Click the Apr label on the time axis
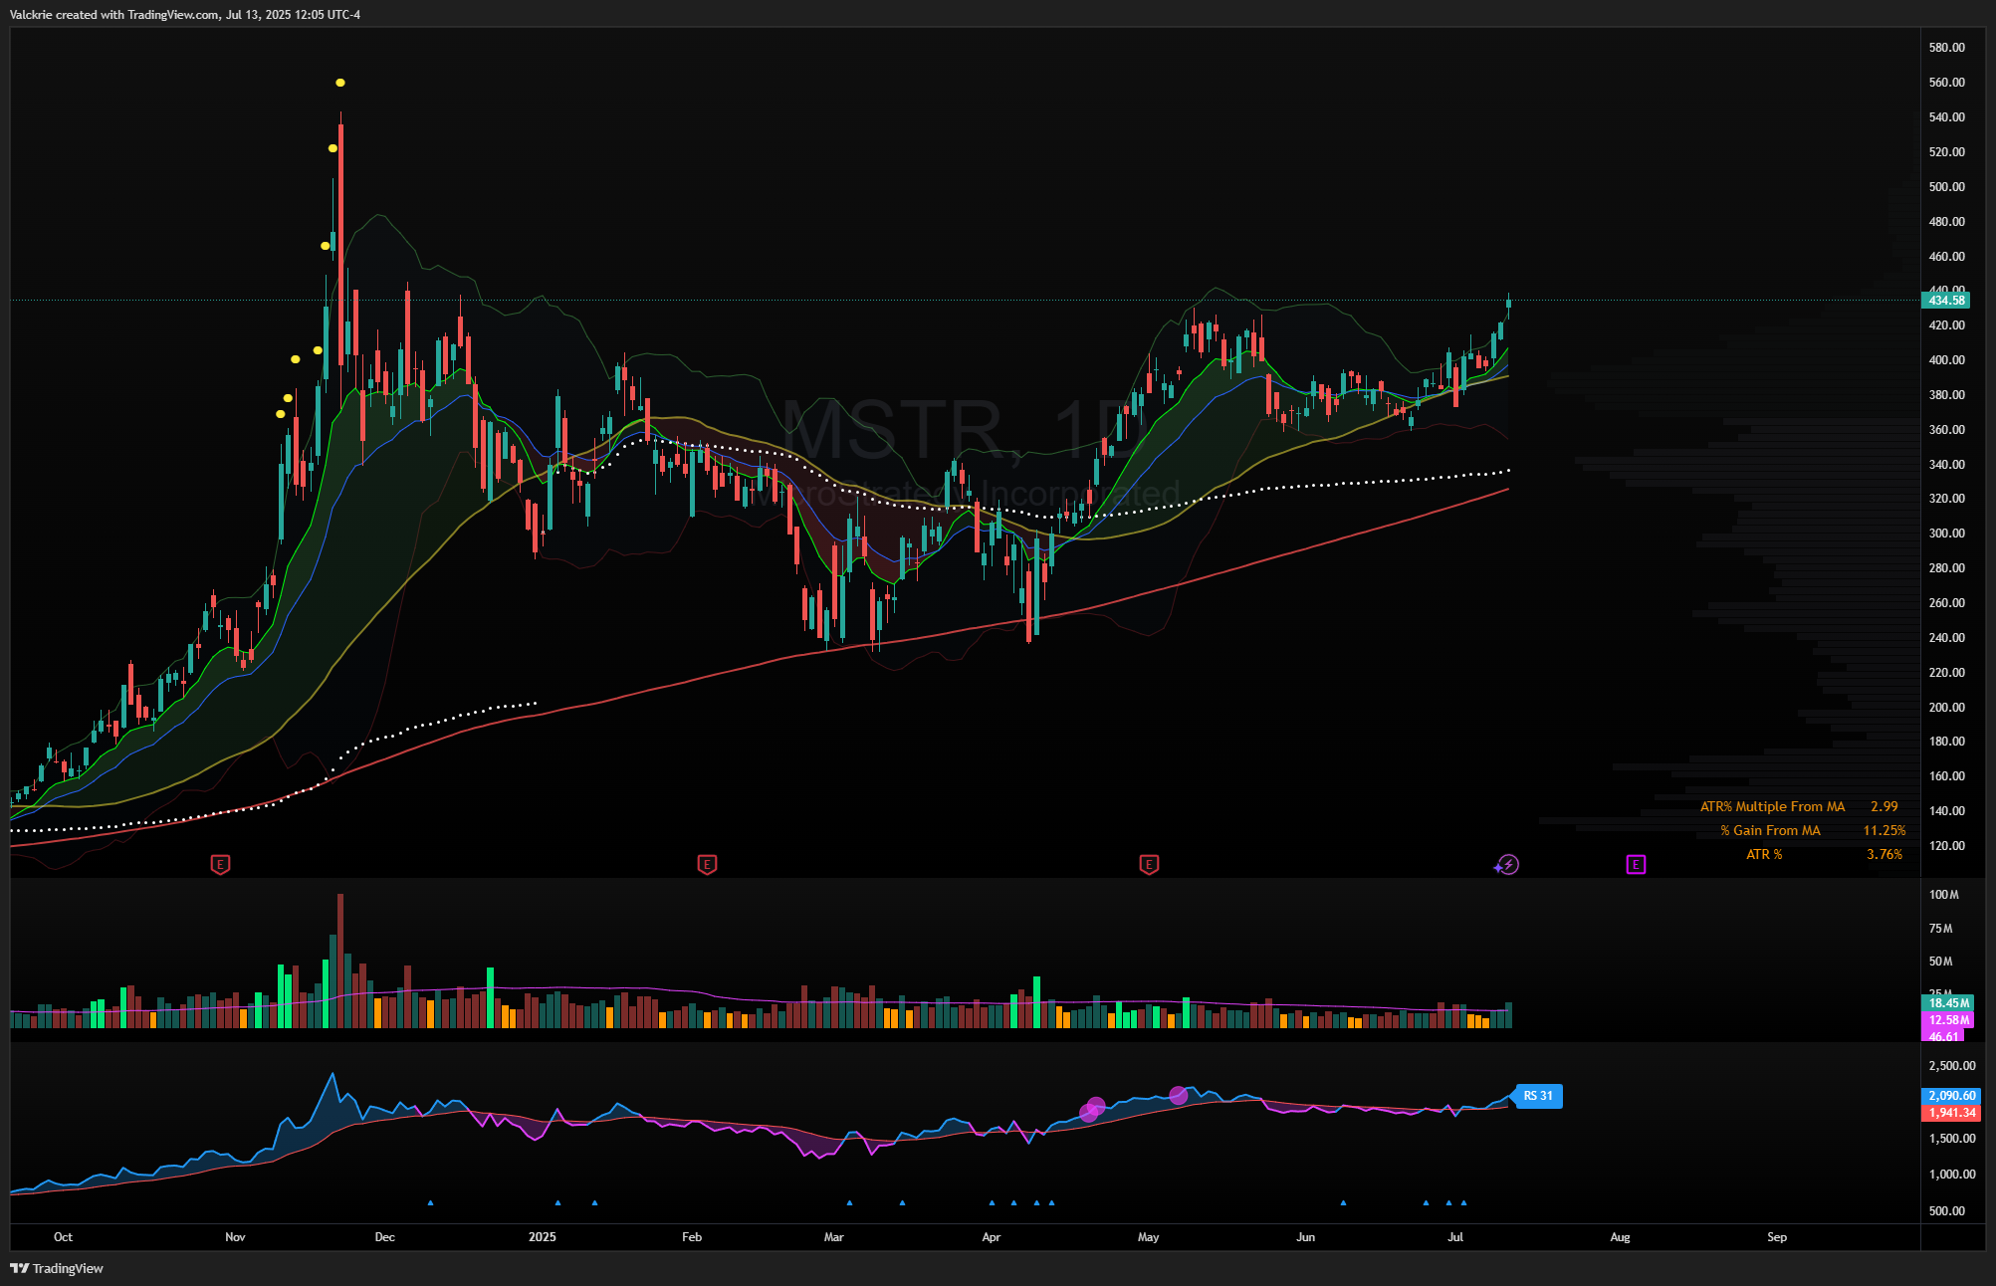 coord(991,1236)
